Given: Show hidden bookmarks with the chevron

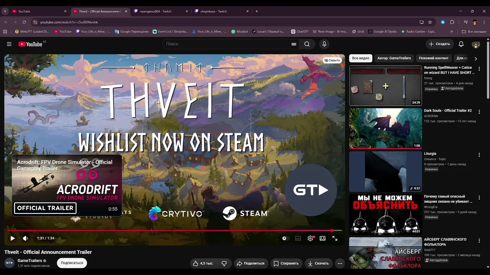Looking at the screenshot, I should (452, 32).
